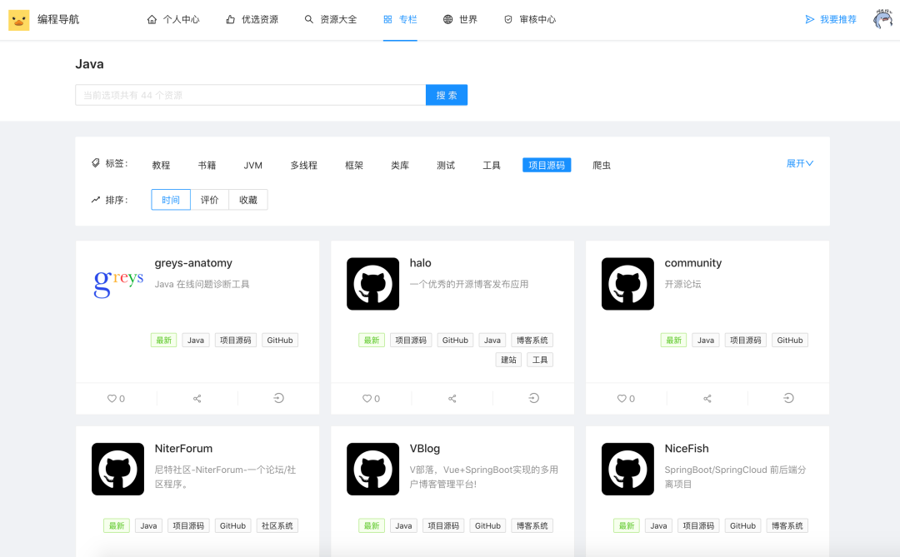Click the GitHub logo on VBlog card
The width and height of the screenshot is (900, 557).
point(372,469)
